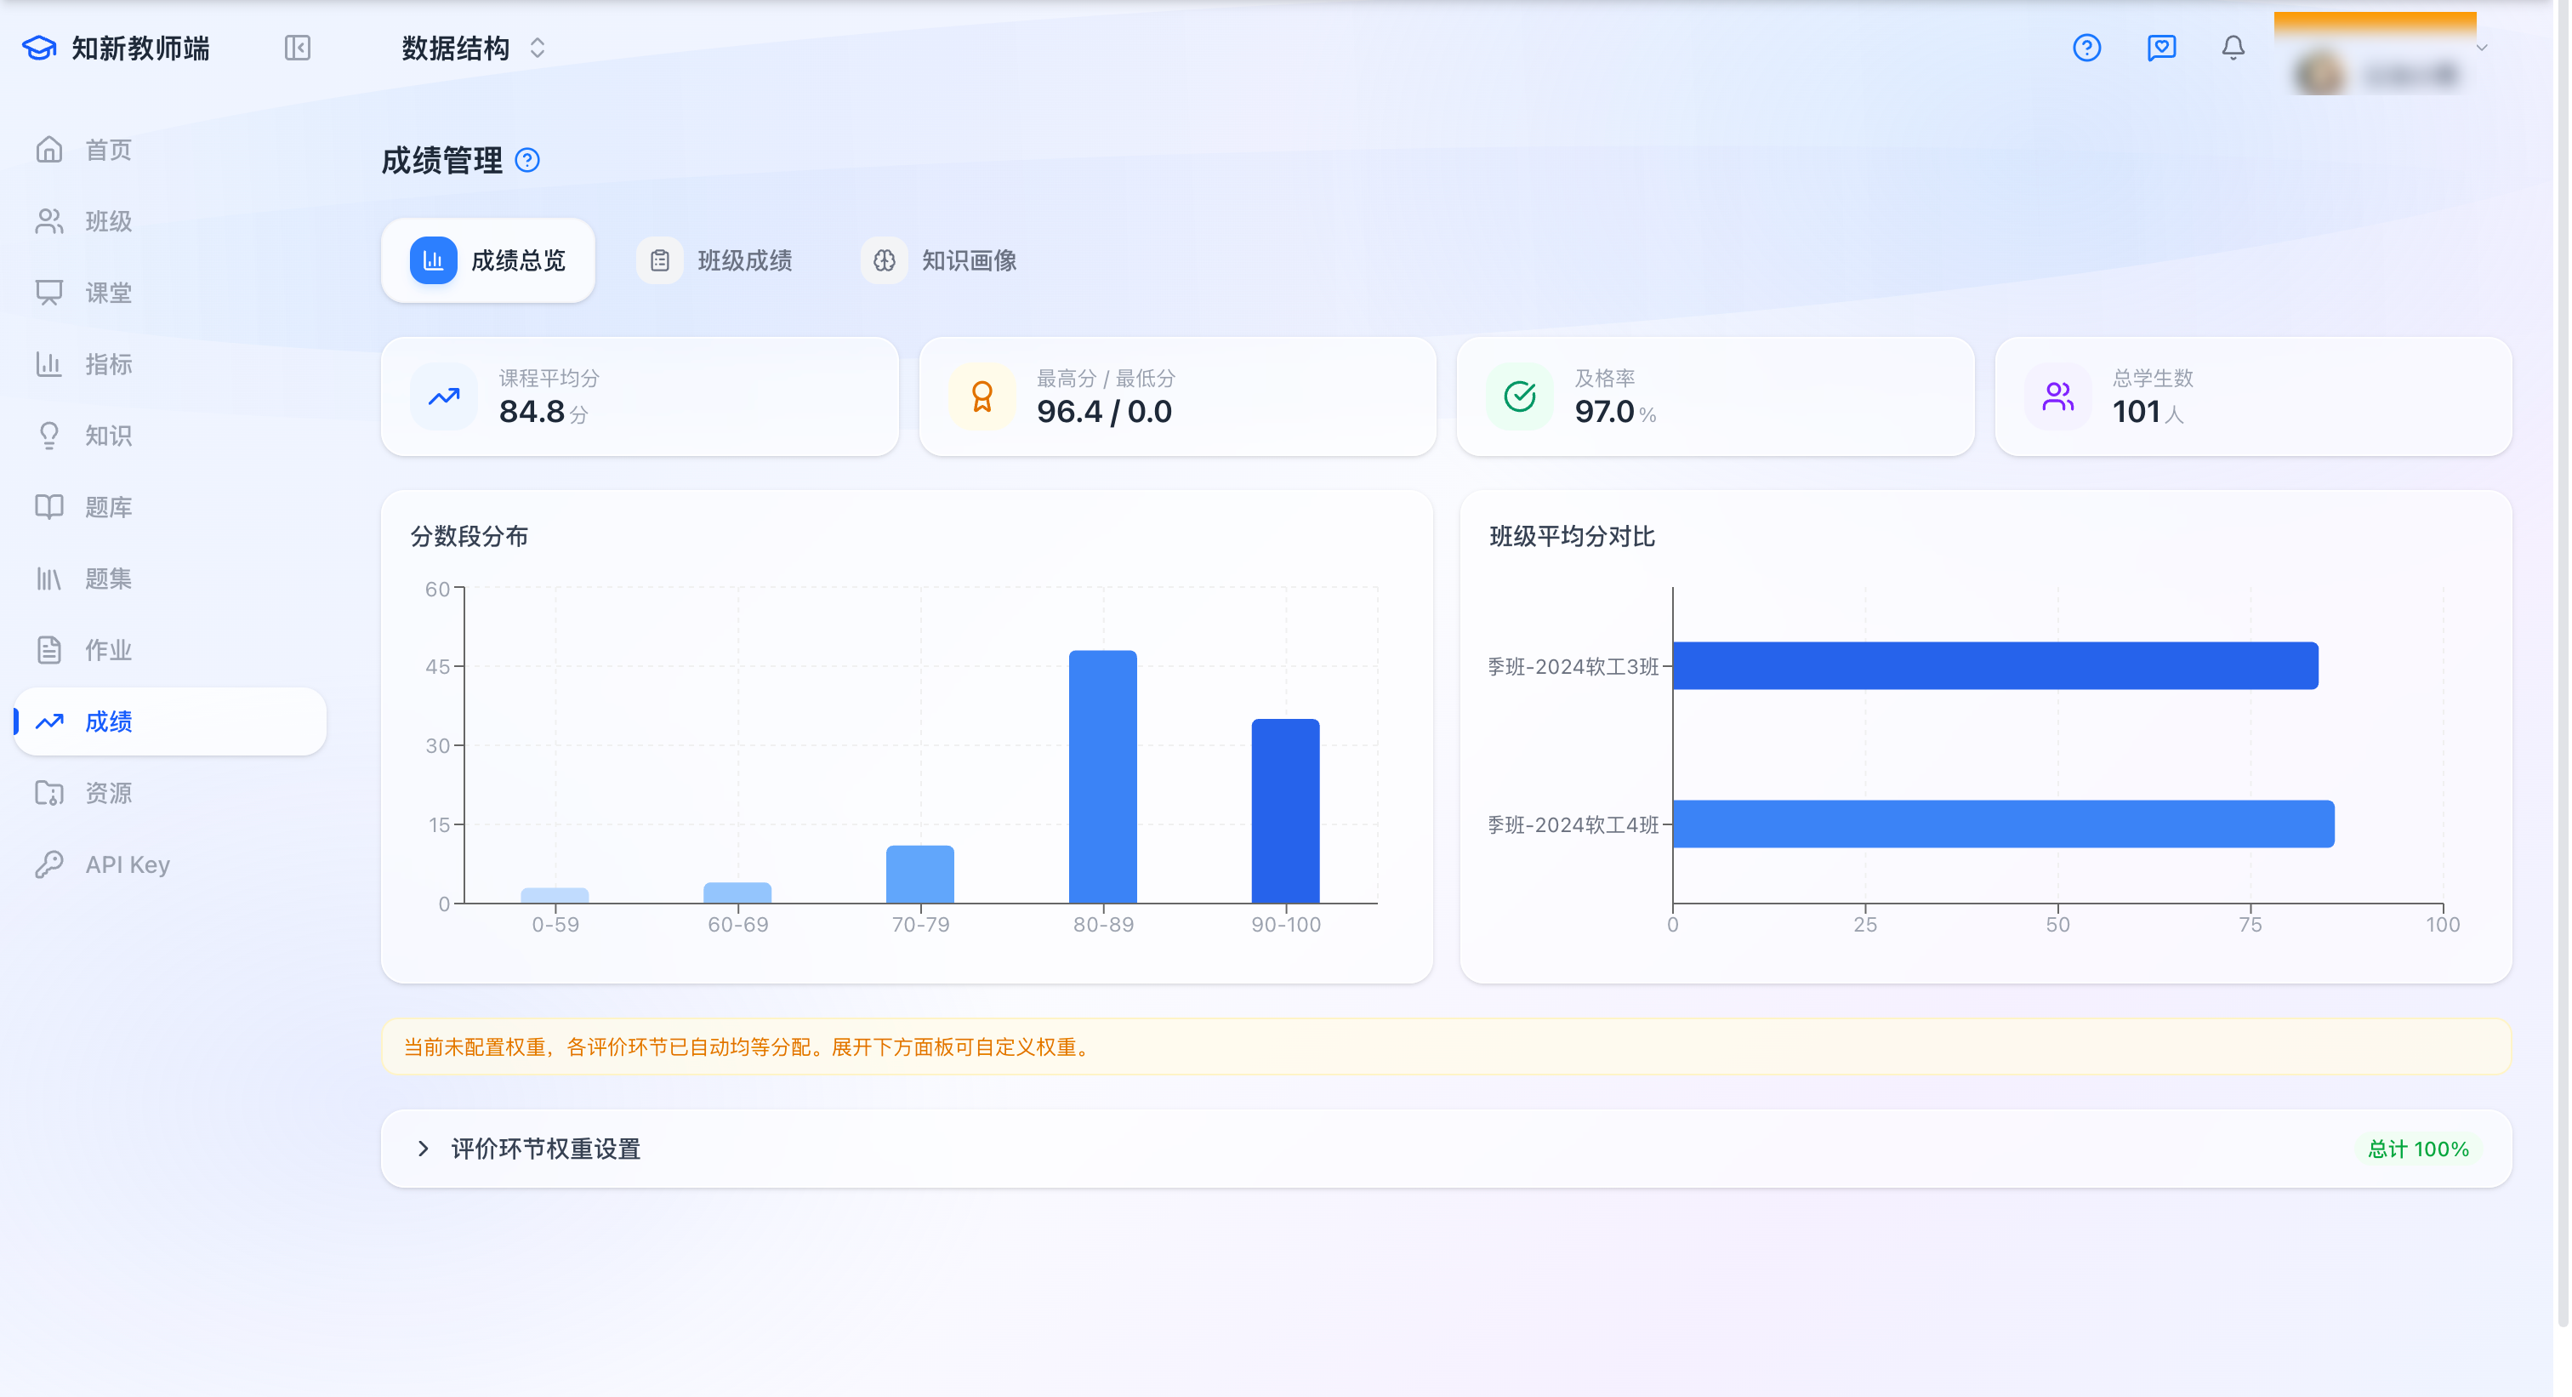Click the 96.4 / 0.0 score value
The height and width of the screenshot is (1397, 2572).
1104,412
